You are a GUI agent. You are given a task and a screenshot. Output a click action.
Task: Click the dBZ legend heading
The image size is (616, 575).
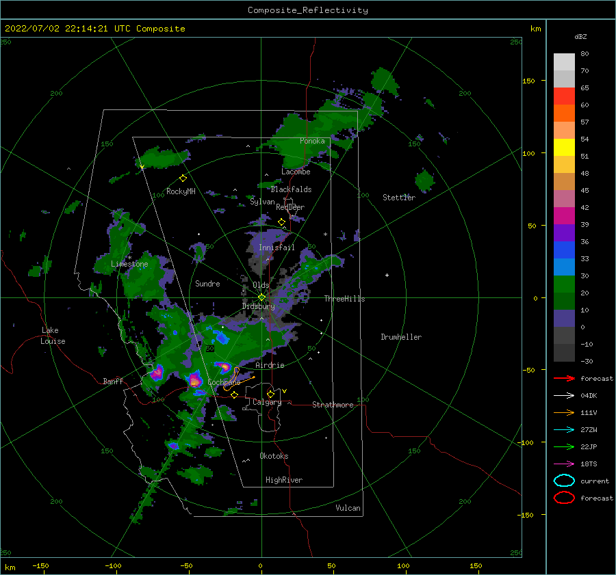pos(580,36)
